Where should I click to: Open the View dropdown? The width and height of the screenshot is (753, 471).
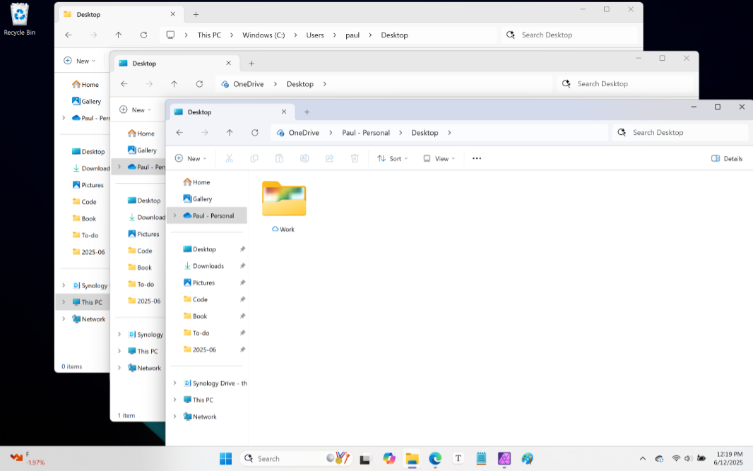pos(439,158)
